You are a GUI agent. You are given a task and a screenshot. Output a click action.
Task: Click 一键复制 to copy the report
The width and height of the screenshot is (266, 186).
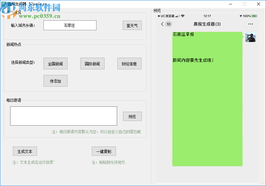tap(104, 151)
